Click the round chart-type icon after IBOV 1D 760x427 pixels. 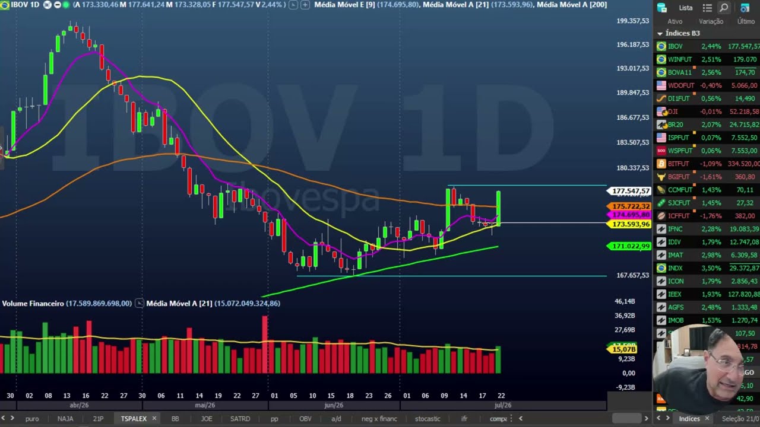[x=47, y=5]
